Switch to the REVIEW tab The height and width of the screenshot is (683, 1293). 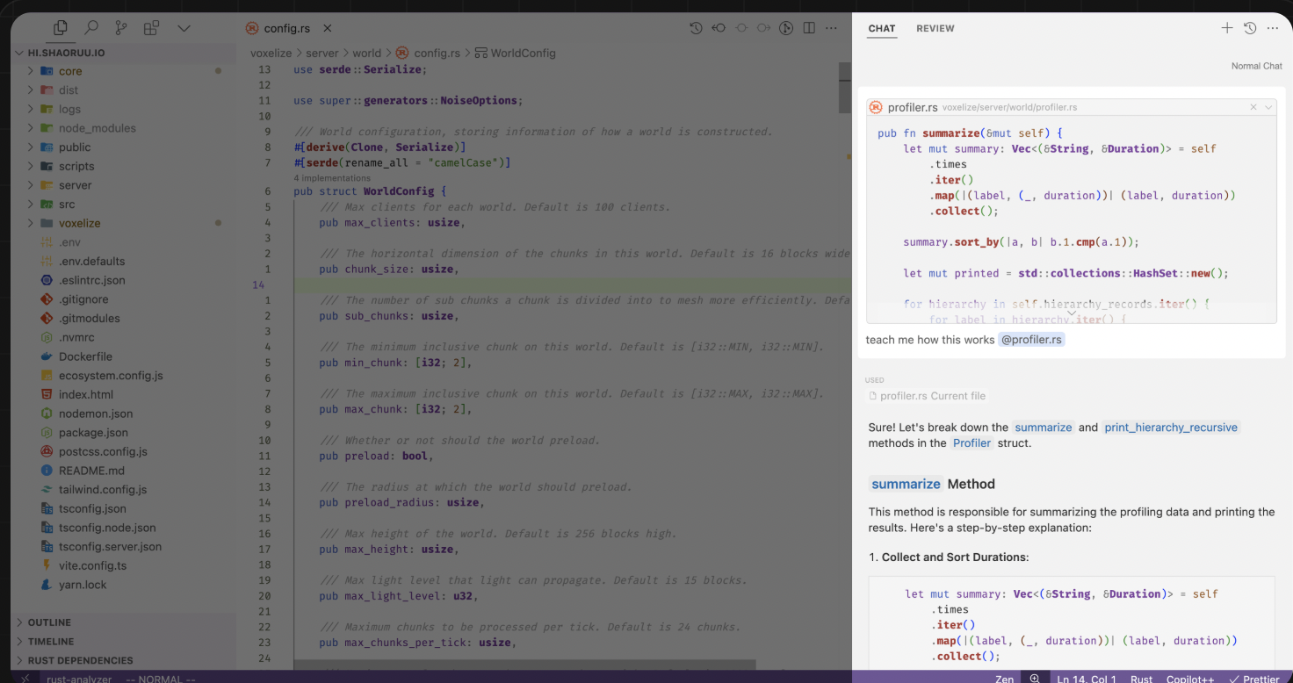pyautogui.click(x=935, y=28)
